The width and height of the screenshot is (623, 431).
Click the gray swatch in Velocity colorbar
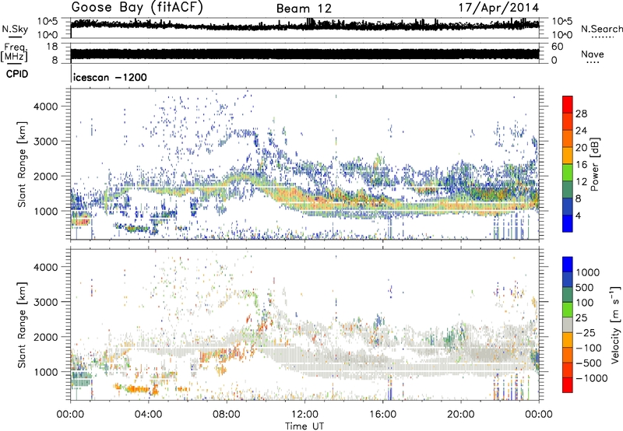[x=568, y=324]
